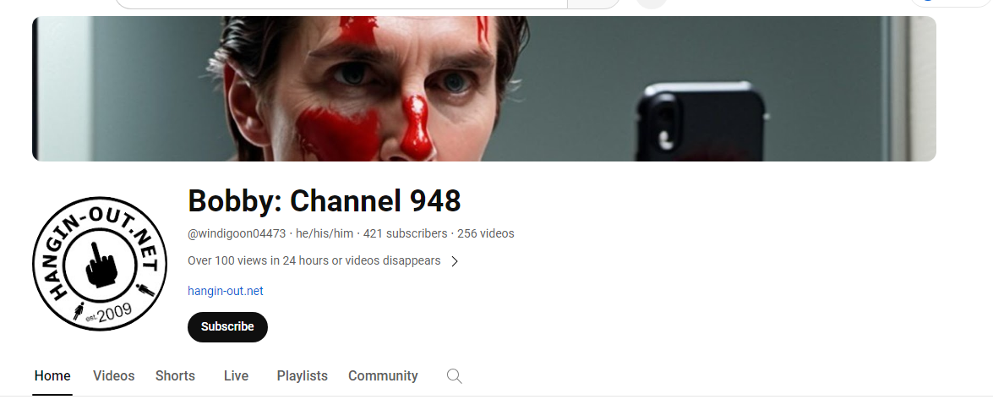Subscribe to Bobby: Channel 948
This screenshot has height=405, width=993.
[x=227, y=327]
